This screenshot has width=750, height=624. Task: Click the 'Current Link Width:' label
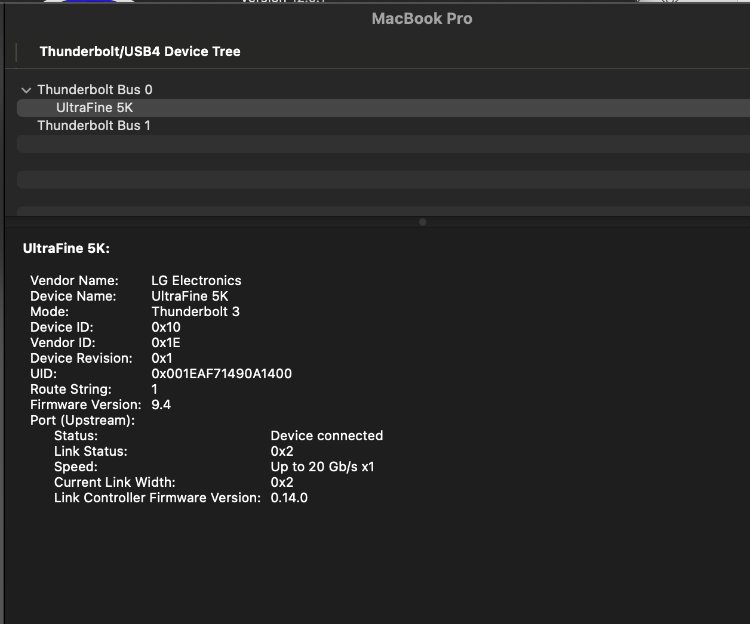(115, 482)
